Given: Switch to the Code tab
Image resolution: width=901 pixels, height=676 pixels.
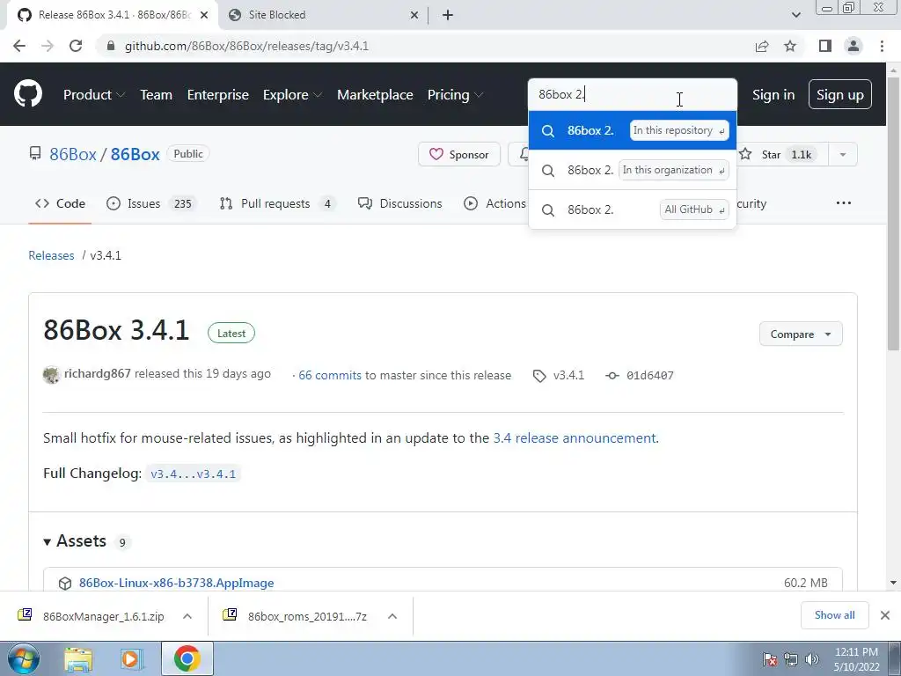Looking at the screenshot, I should pyautogui.click(x=60, y=203).
